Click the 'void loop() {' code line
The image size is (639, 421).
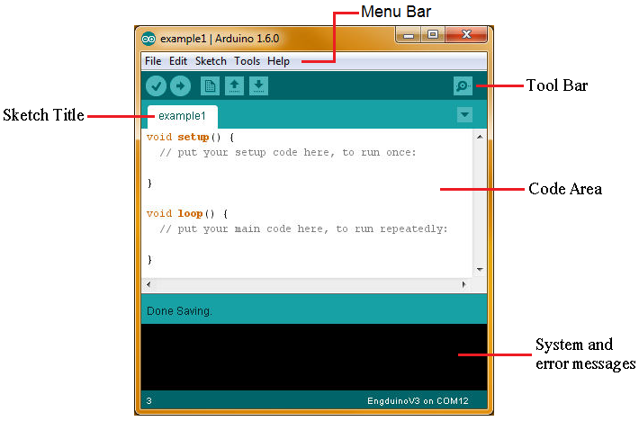(187, 214)
